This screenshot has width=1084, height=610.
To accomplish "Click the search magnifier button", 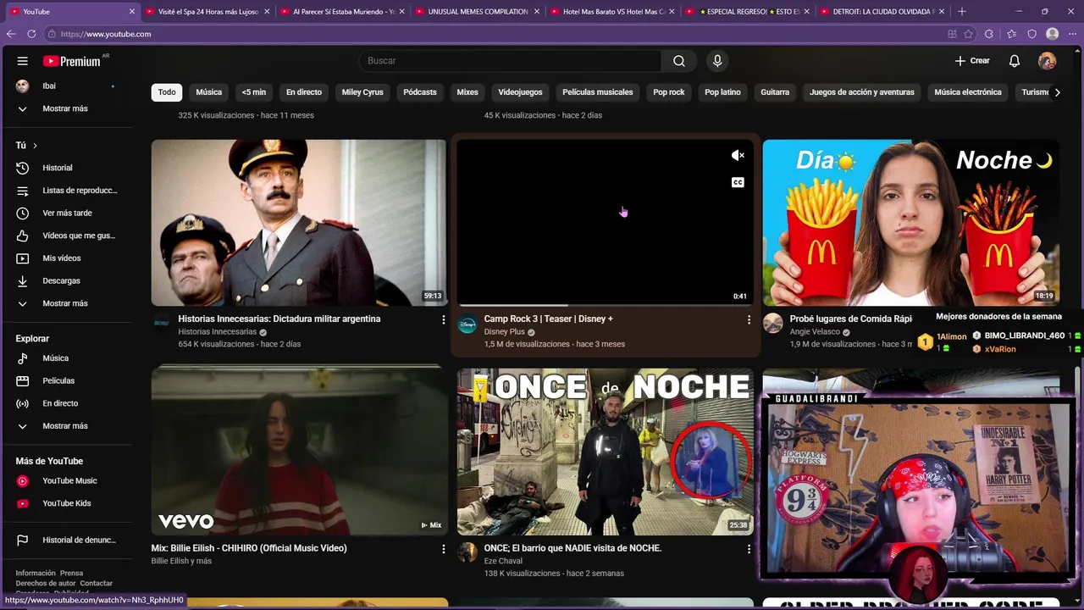I will tap(679, 61).
